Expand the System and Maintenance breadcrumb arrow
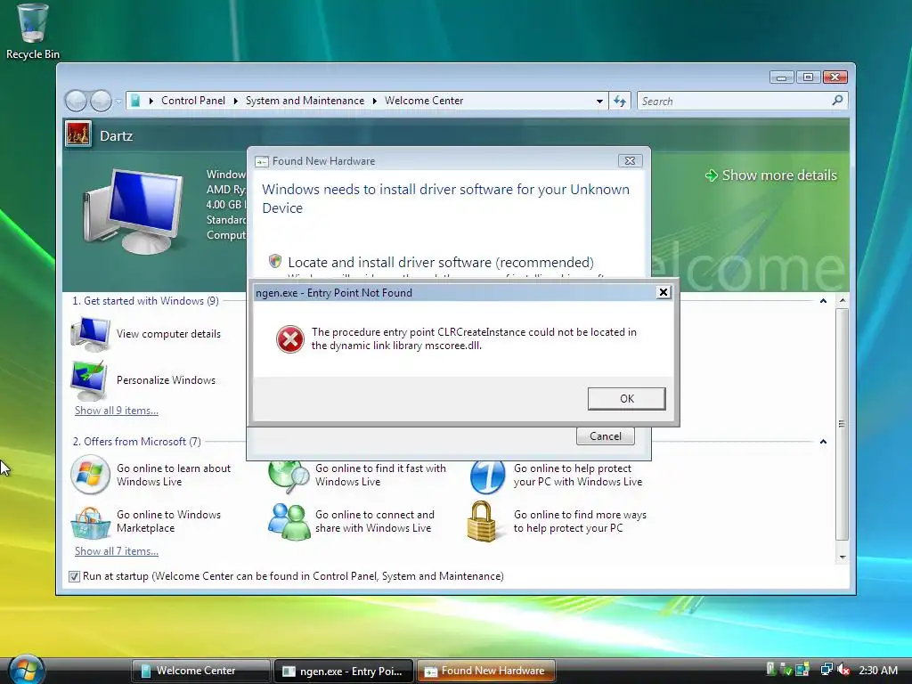This screenshot has width=912, height=684. pos(235,101)
